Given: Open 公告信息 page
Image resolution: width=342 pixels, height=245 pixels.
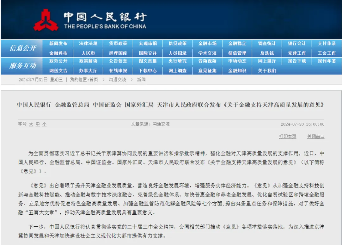Looking at the screenshot, I should point(118,61).
